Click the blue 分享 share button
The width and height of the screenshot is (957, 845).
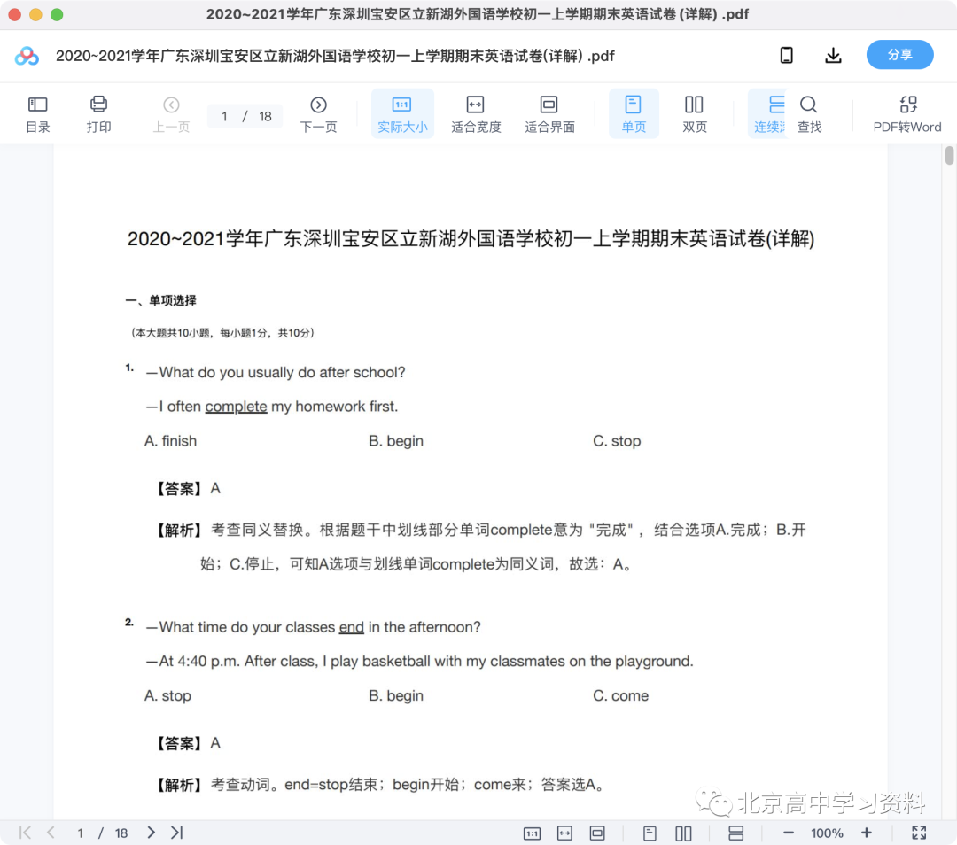(x=899, y=55)
